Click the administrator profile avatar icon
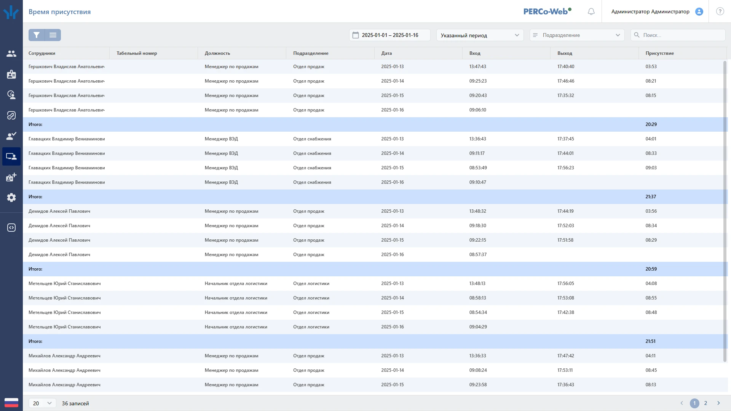Image resolution: width=731 pixels, height=411 pixels. (x=699, y=11)
